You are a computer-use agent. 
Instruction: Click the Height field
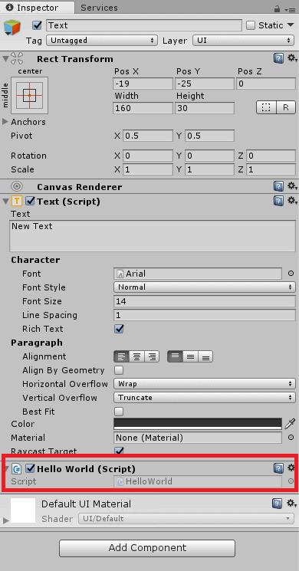point(205,108)
